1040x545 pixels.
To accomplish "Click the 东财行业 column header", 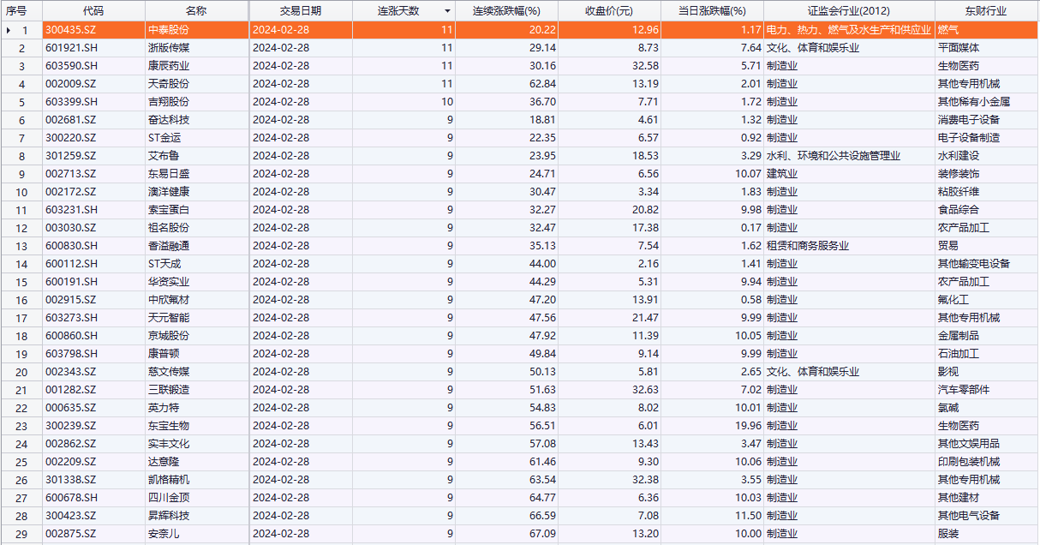I will point(986,11).
